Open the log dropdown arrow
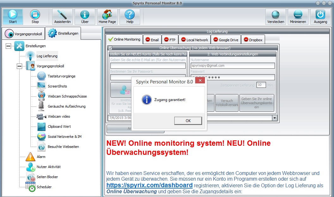334x197 pixels. [275, 118]
